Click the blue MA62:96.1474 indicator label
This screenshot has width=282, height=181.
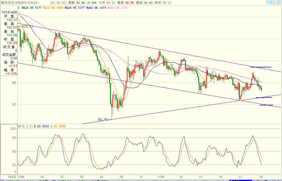point(96,8)
